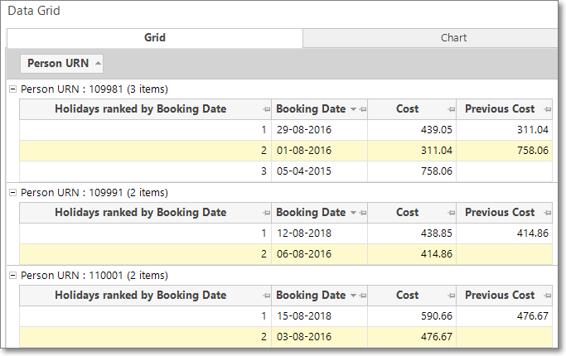Reverse Person URN group sort arrow
566x356 pixels.
point(98,63)
